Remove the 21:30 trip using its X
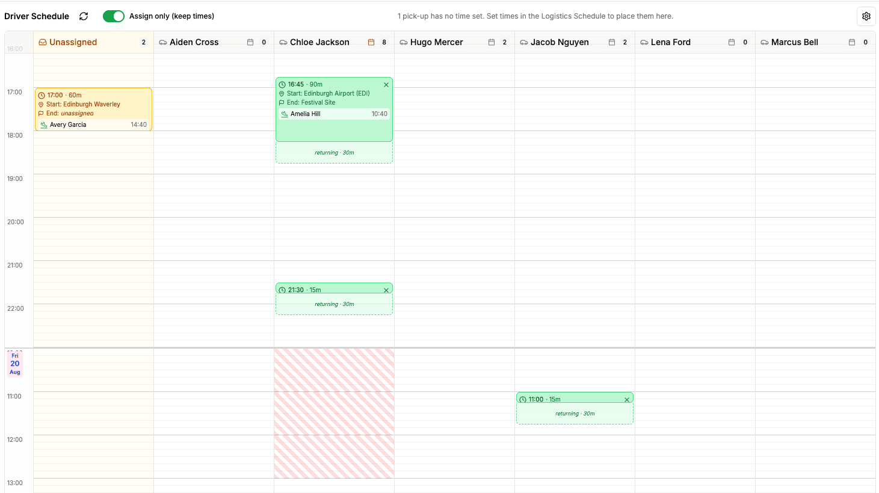The width and height of the screenshot is (879, 493). pos(386,290)
